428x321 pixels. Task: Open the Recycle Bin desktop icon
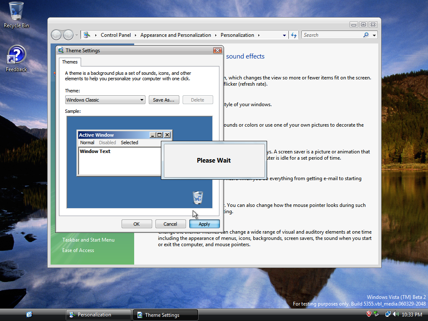16,15
